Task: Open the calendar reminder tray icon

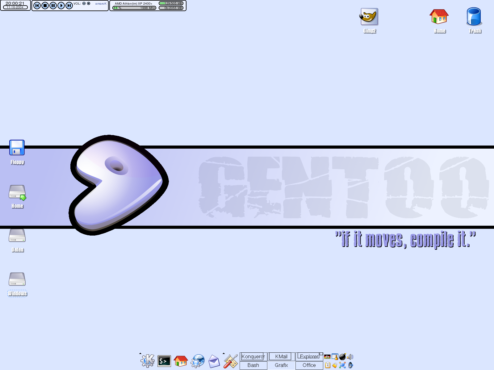Action: pyautogui.click(x=335, y=357)
